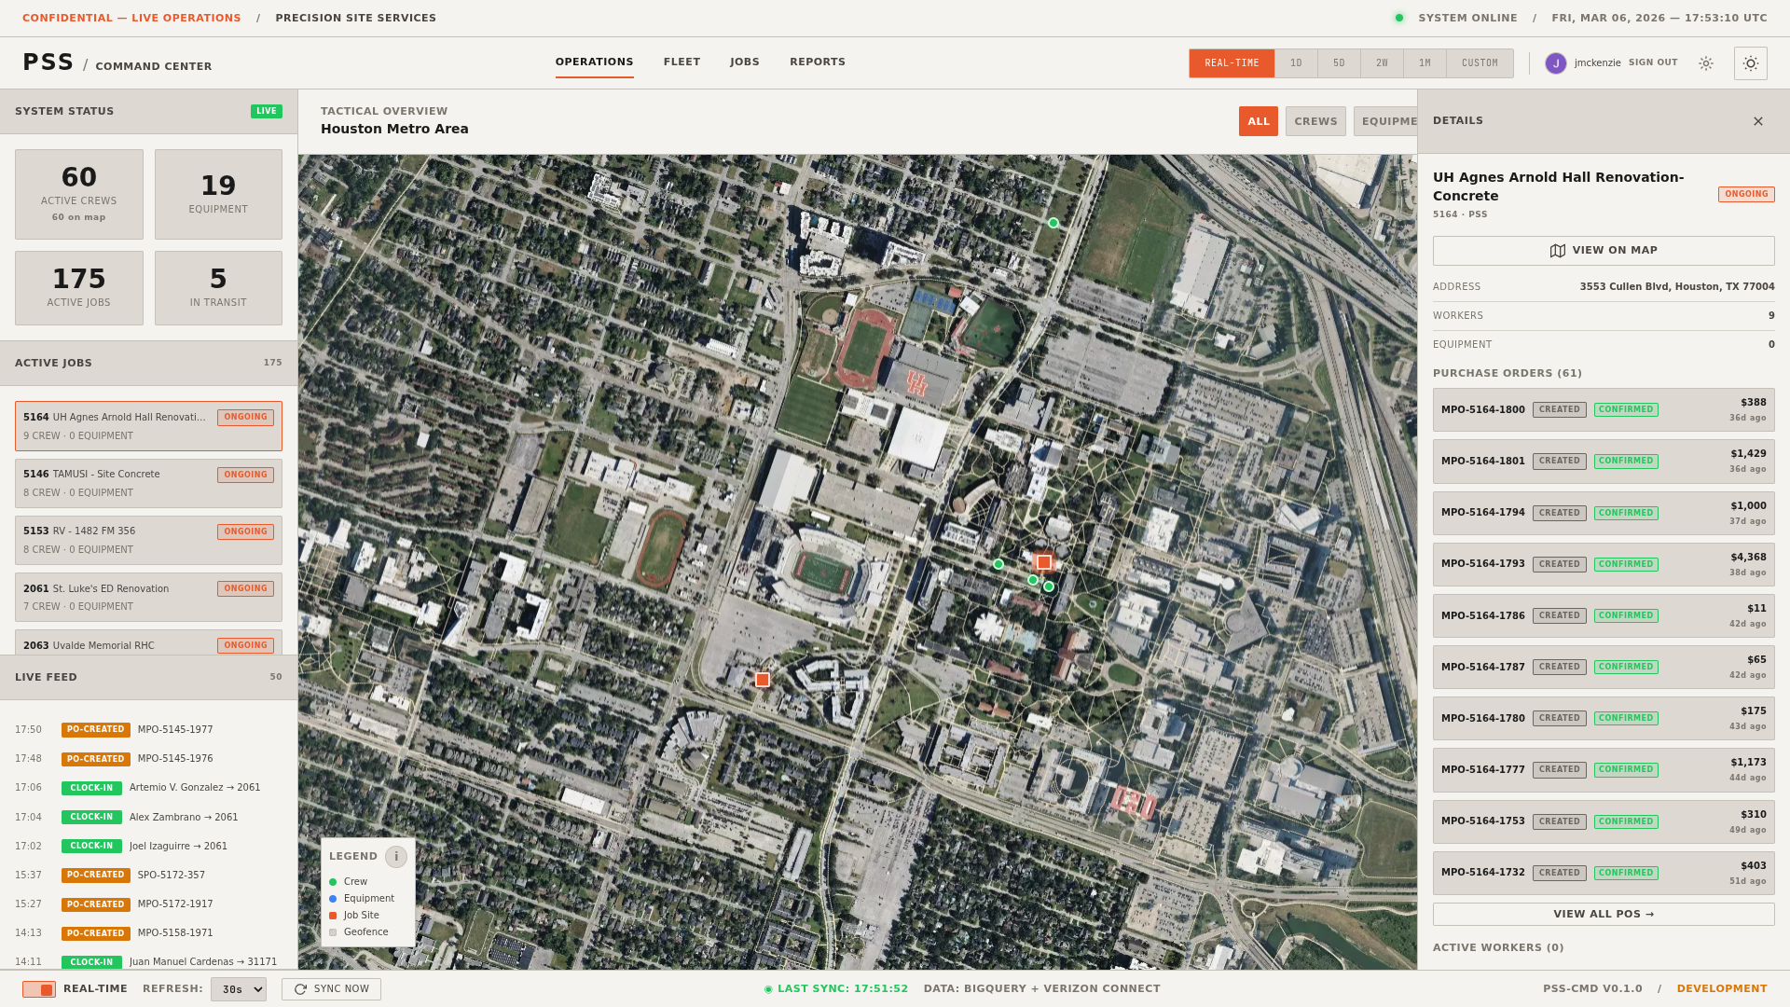Select the CUSTOM time range option
The height and width of the screenshot is (1007, 1790).
(1480, 62)
